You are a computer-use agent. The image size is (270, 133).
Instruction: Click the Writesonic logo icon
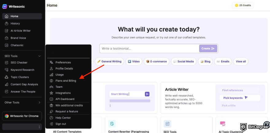coord(5,6)
